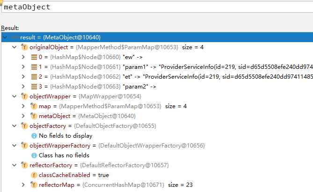Click the field icon beside classCacheEnabled
313x192 pixels.
[34, 175]
